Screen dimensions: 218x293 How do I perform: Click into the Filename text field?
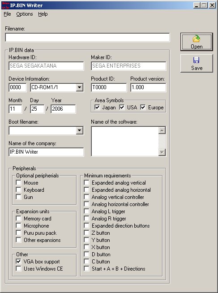87,37
